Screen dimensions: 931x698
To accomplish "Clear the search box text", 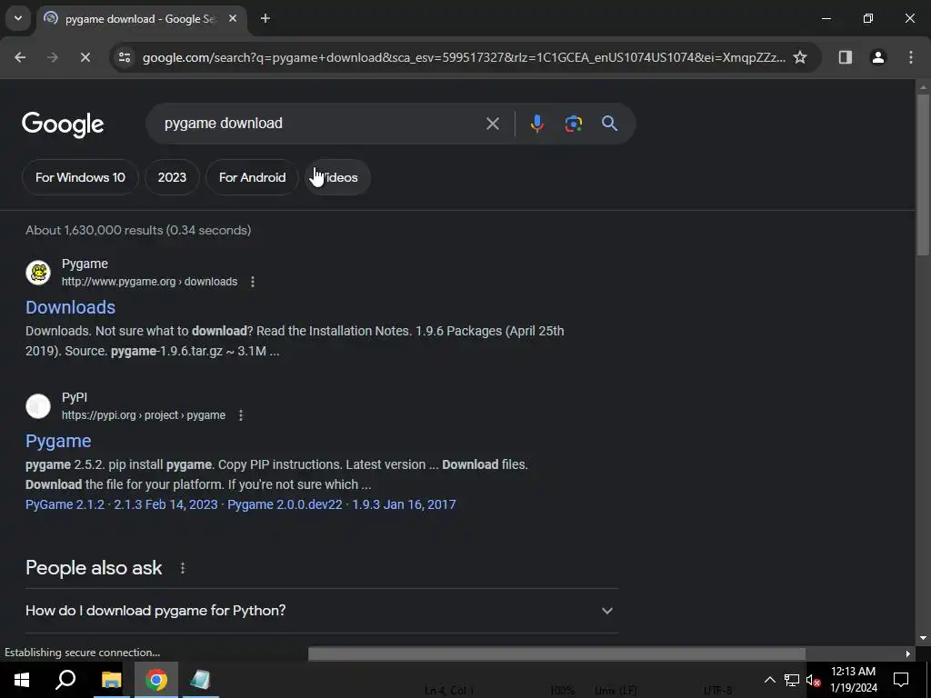I will pos(492,124).
